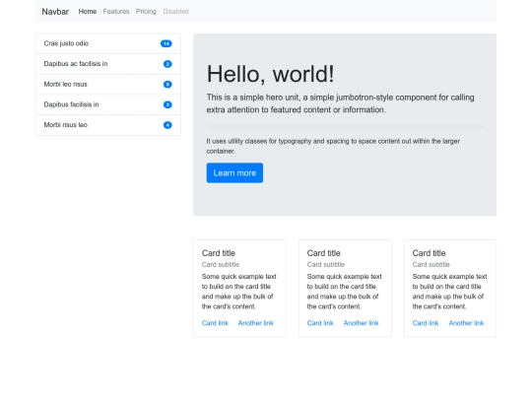Click the 14 badge on Cras justo odio

coord(166,43)
